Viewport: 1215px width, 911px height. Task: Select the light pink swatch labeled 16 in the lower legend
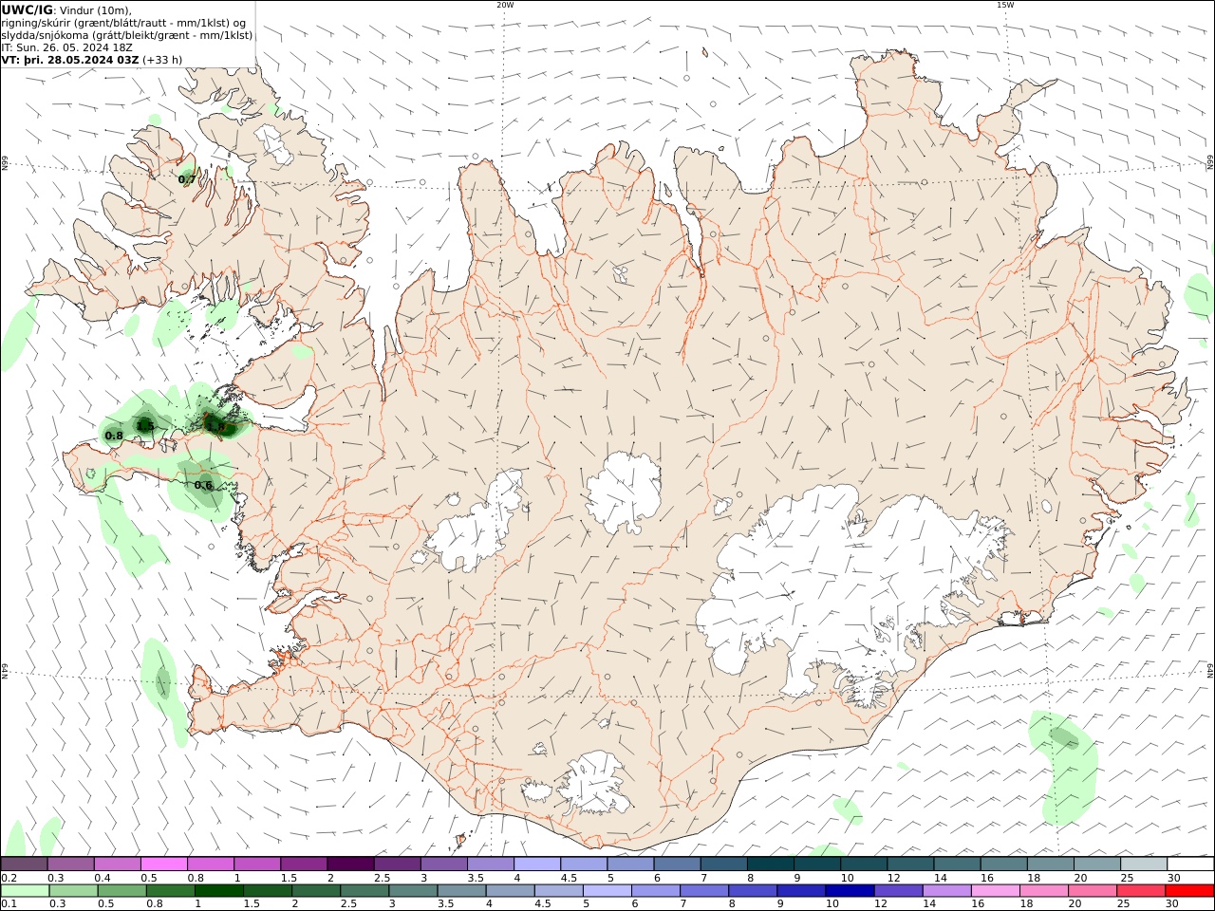(x=997, y=891)
